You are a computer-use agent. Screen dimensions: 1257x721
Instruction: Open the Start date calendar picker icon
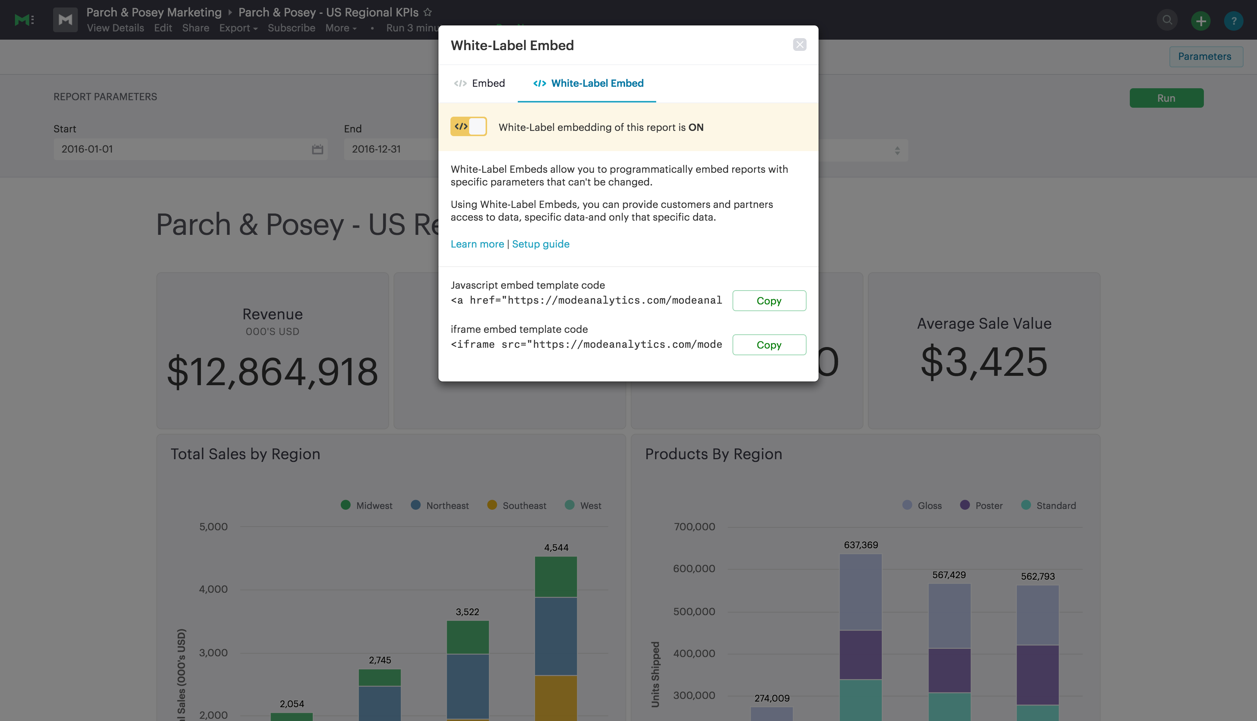[318, 149]
